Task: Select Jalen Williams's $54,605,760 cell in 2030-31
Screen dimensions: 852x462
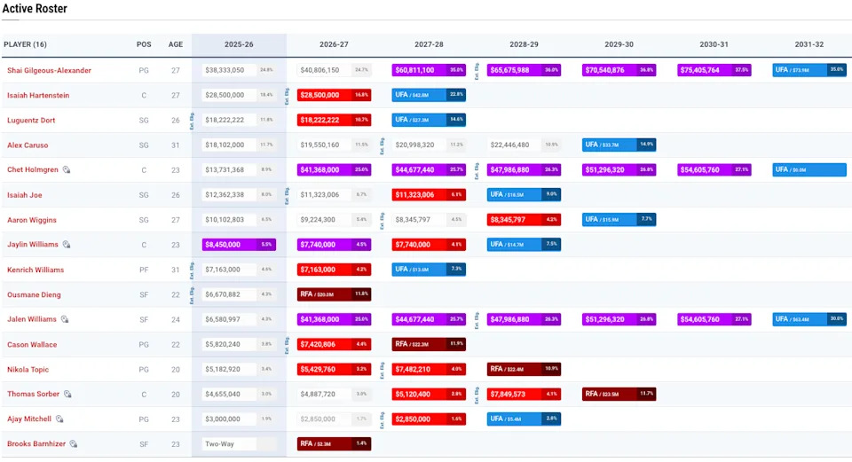Action: (714, 319)
